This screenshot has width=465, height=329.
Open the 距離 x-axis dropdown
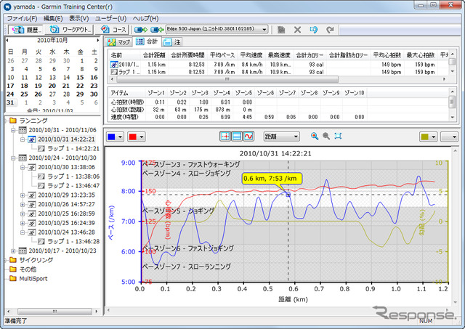pos(281,137)
